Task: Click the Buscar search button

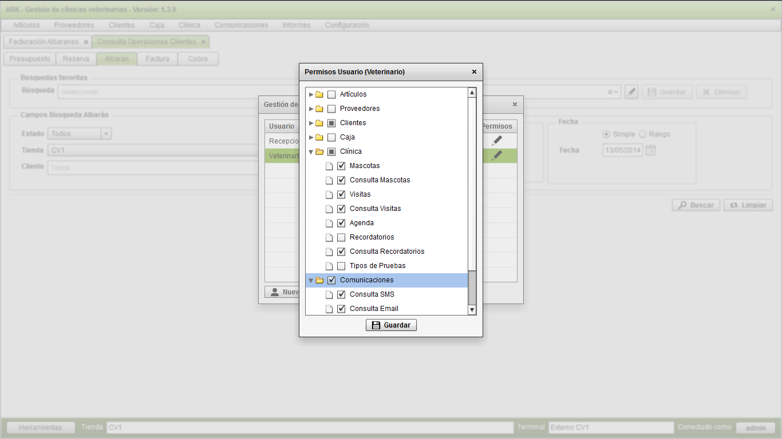Action: [696, 205]
